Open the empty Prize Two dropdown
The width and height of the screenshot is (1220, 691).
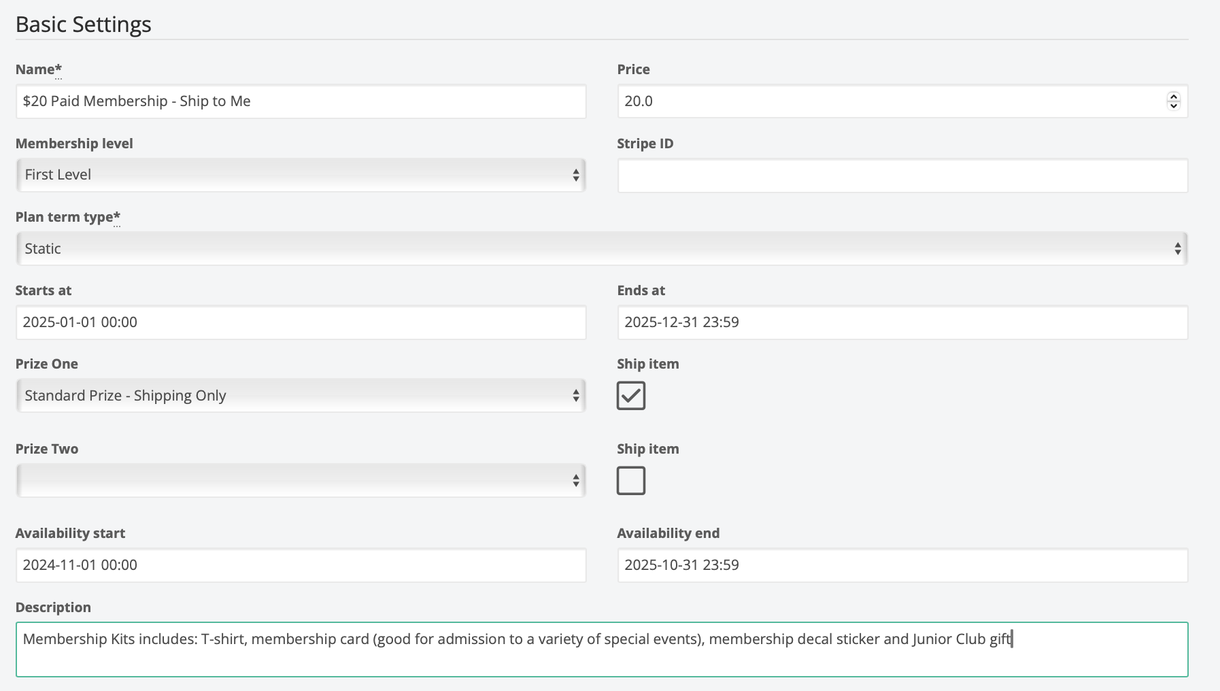click(301, 481)
